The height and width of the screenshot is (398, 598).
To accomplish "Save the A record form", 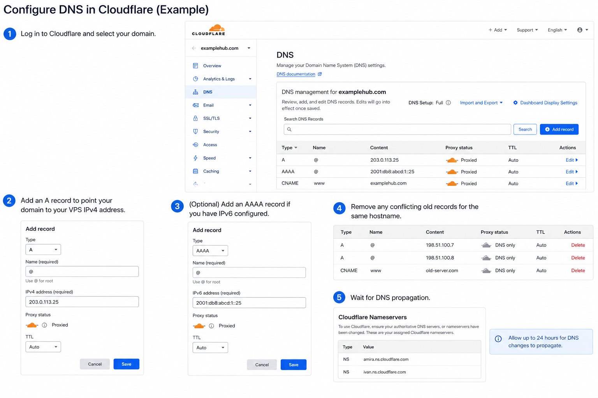I will click(x=127, y=364).
